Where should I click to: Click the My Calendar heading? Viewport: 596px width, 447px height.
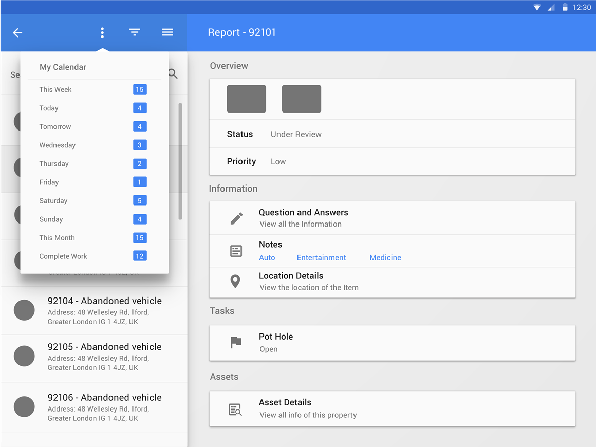(x=63, y=67)
